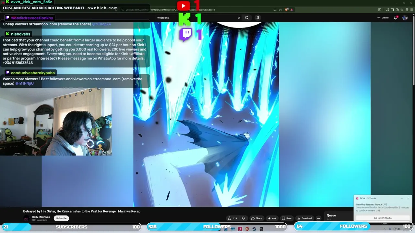The width and height of the screenshot is (415, 233).
Task: Show hidden system tray icons chevron
Action: 385,229
